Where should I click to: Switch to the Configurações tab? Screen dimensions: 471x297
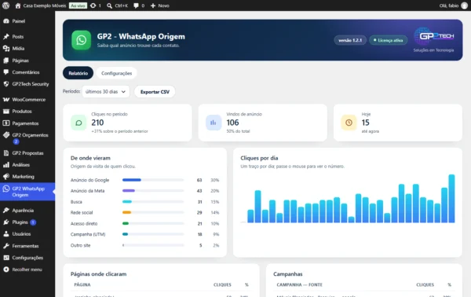coord(116,73)
